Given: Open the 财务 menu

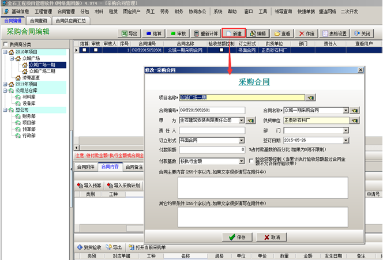Looking at the screenshot, I should coord(179,11).
